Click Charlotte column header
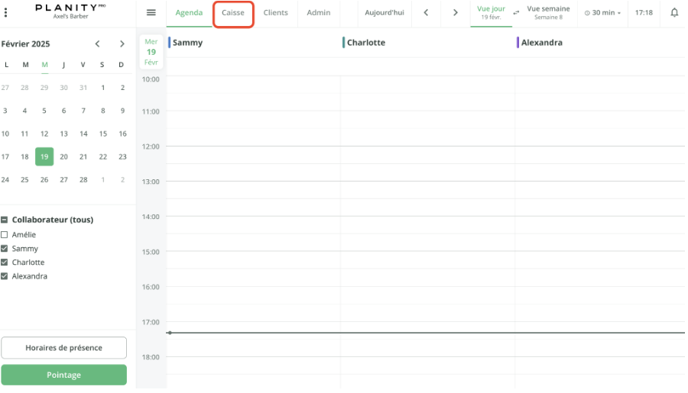The width and height of the screenshot is (688, 393). 366,43
